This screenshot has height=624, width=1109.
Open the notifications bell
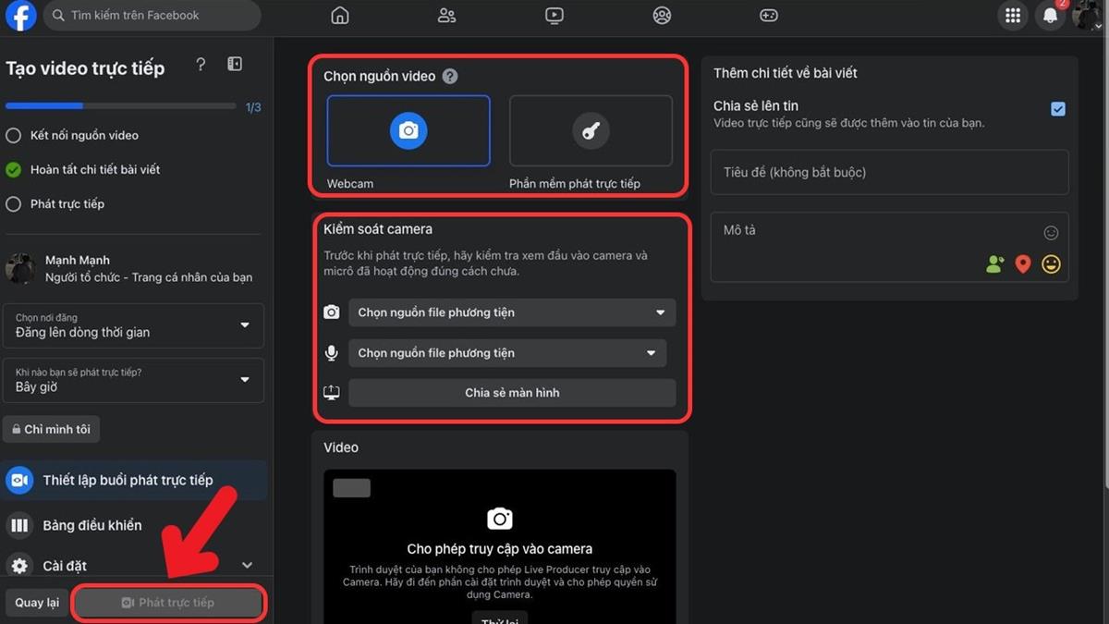coord(1050,16)
